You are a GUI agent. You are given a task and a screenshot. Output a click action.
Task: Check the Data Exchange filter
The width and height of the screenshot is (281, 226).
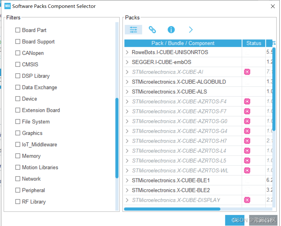(x=18, y=87)
